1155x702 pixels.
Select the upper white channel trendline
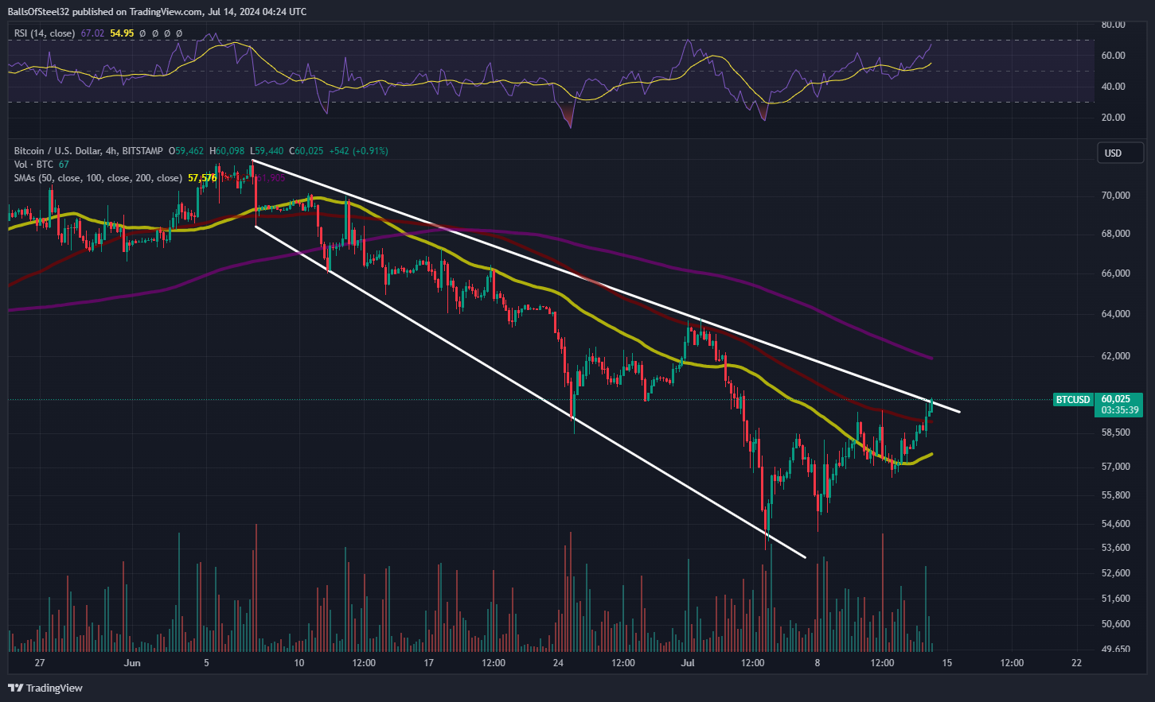click(605, 285)
